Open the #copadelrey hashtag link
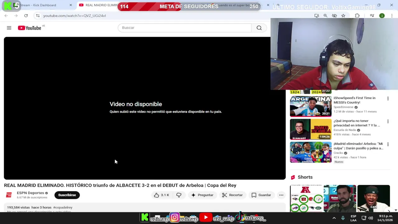The image size is (398, 224). (63, 208)
